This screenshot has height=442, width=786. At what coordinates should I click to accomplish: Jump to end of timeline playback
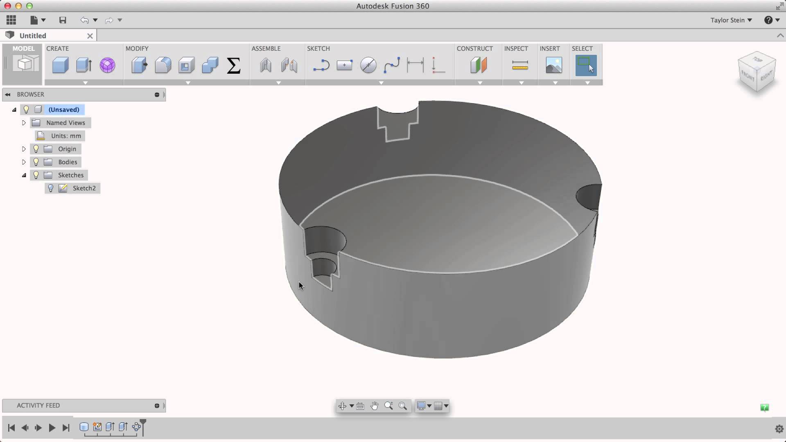coord(66,427)
